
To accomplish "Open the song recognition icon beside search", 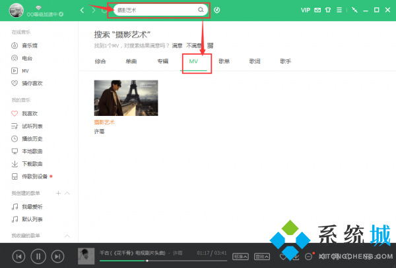I will [217, 10].
